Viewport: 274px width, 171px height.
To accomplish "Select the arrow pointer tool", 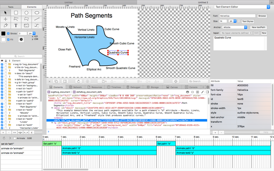I will pos(5,13).
